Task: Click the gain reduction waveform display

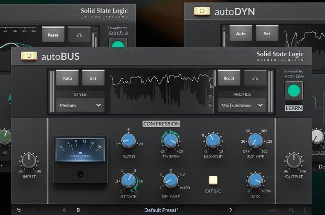Action: click(161, 91)
